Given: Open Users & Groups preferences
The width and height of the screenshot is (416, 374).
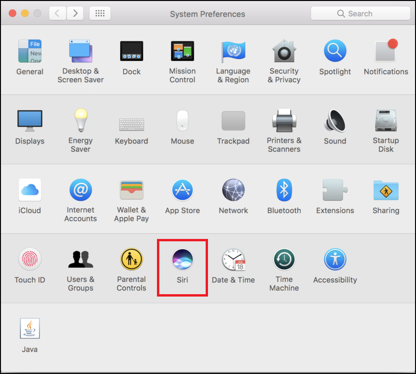Looking at the screenshot, I should (80, 260).
